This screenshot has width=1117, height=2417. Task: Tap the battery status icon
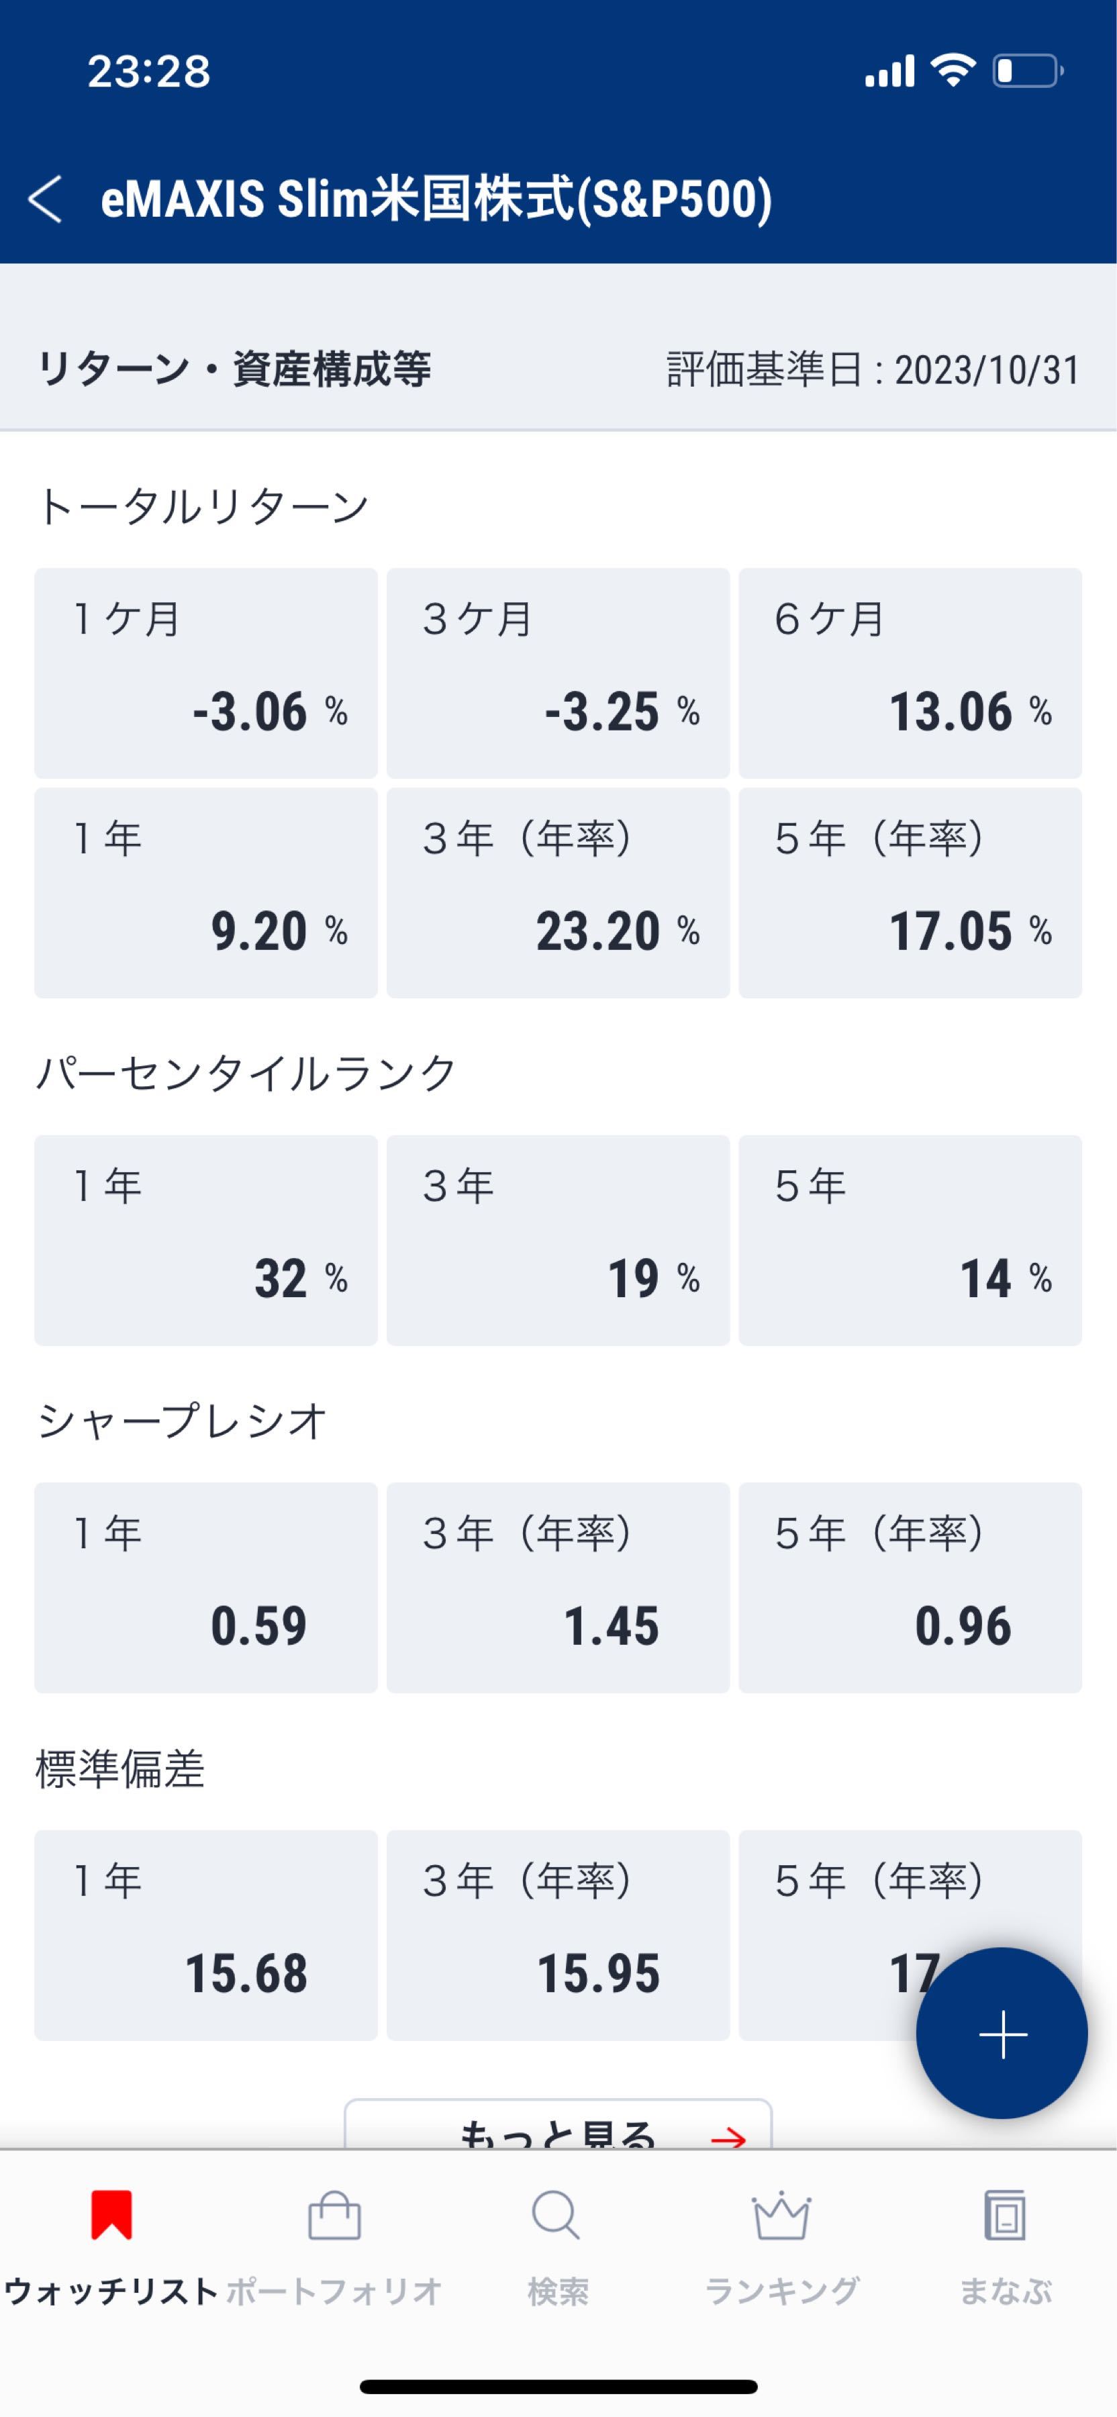[x=1027, y=71]
